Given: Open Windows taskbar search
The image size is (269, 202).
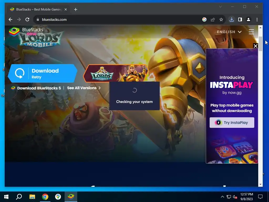Looking at the screenshot, I should [x=19, y=197].
